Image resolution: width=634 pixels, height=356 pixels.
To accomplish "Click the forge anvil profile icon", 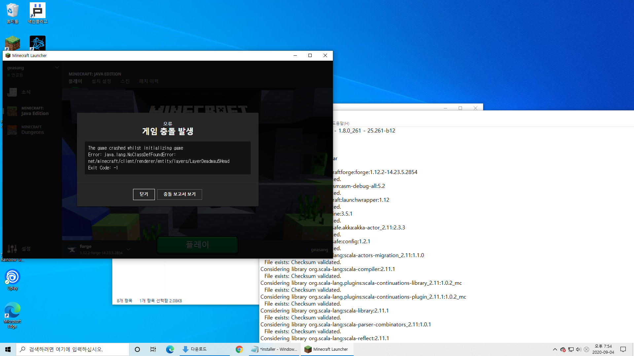I will pos(72,250).
